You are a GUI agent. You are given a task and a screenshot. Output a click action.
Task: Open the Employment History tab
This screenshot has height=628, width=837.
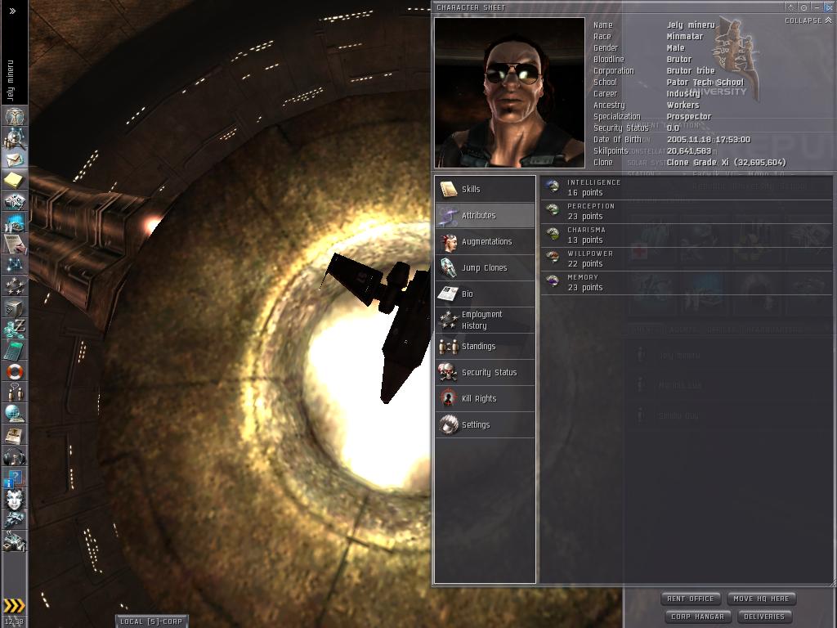(486, 320)
